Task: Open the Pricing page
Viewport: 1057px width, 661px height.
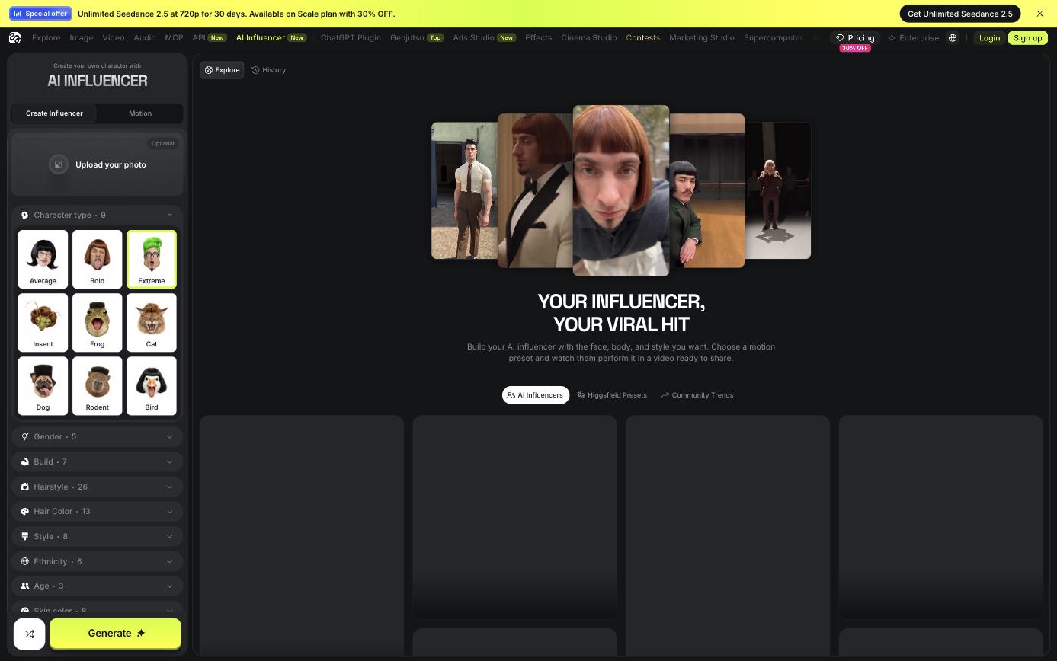Action: coord(855,37)
